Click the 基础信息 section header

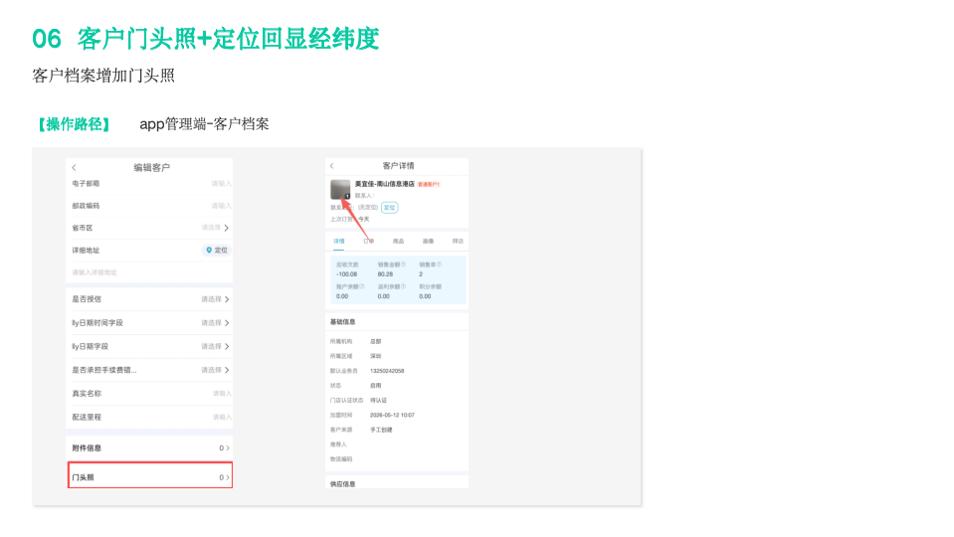point(342,322)
